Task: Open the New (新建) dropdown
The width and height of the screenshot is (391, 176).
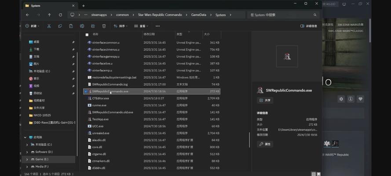Action: pos(33,26)
